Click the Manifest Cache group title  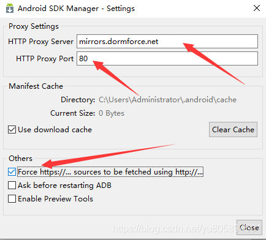pos(36,86)
